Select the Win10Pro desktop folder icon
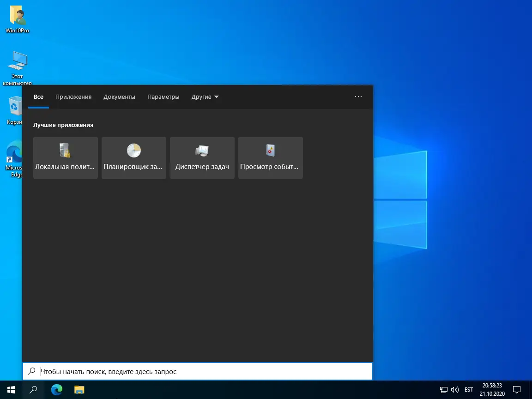The width and height of the screenshot is (532, 399). tap(17, 19)
